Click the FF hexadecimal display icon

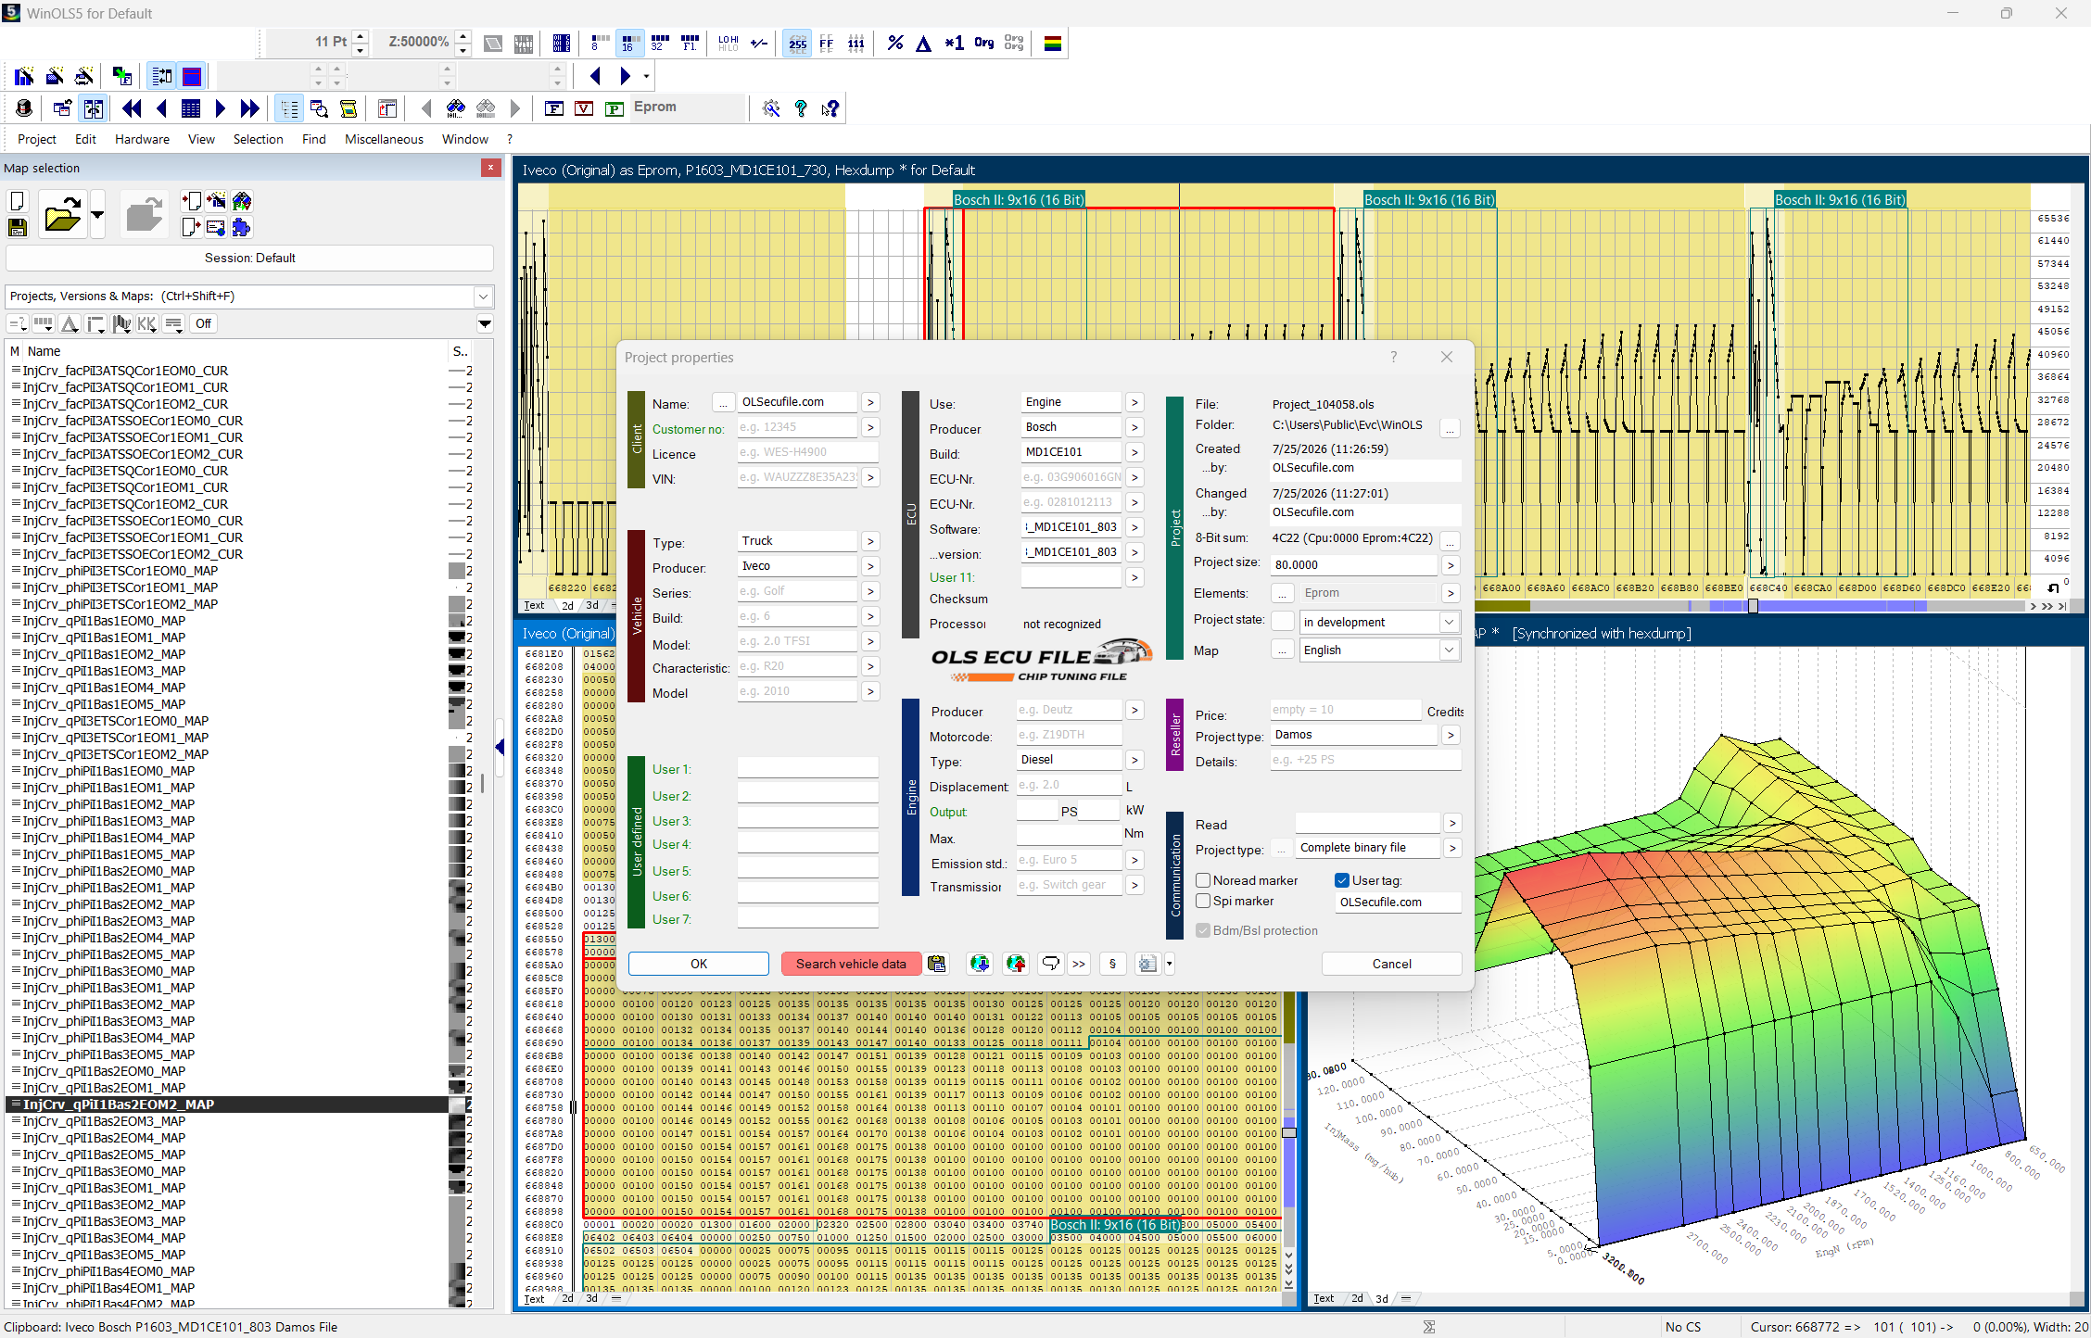(x=827, y=44)
